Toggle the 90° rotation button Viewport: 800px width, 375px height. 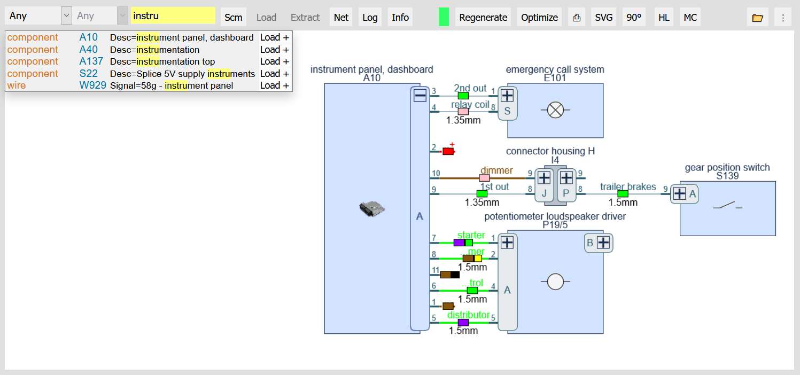point(634,18)
